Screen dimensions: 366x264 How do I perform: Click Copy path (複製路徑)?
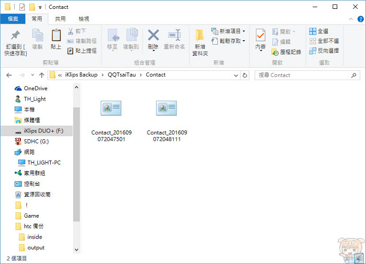click(82, 41)
